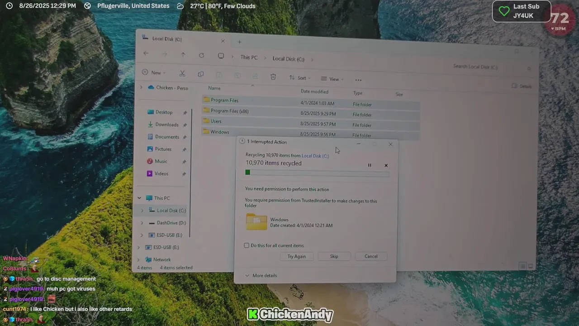Open a new Explorer tab with the plus
Viewport: 579px width, 326px height.
pyautogui.click(x=239, y=42)
